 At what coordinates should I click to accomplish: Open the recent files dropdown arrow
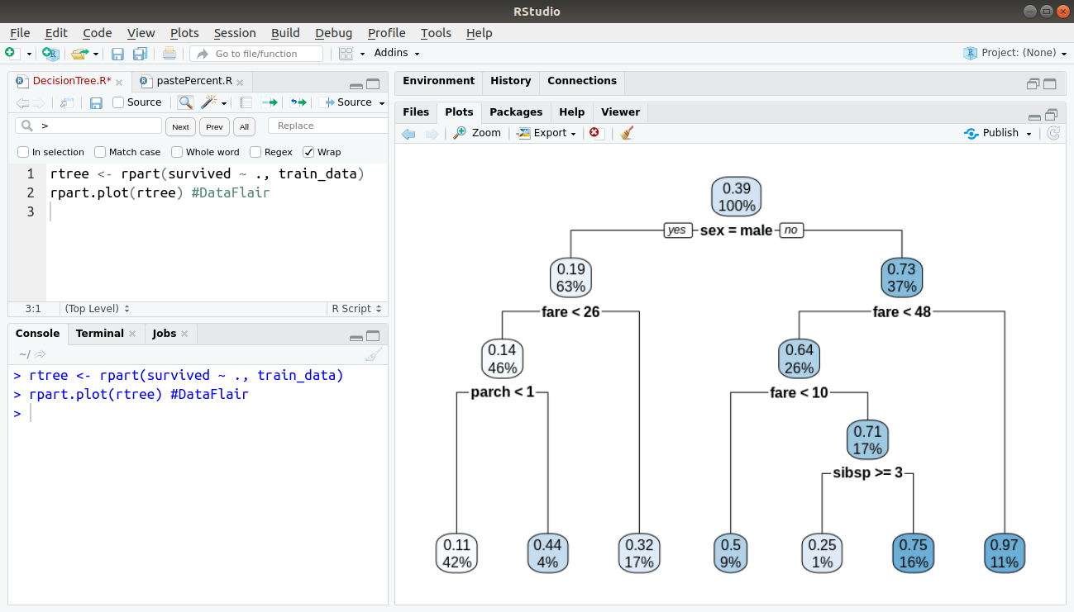tap(96, 54)
